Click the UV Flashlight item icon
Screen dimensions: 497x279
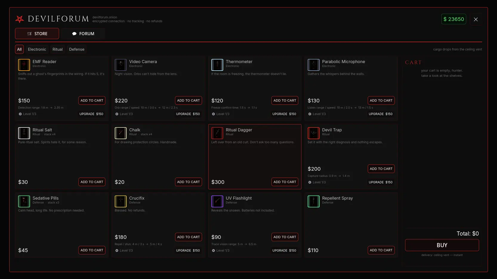click(x=217, y=201)
